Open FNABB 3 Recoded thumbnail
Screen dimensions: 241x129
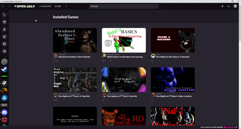pos(173,40)
